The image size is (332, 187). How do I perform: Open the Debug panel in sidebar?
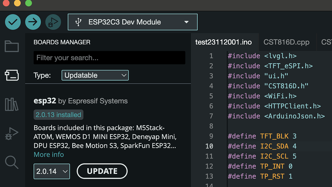tap(12, 134)
